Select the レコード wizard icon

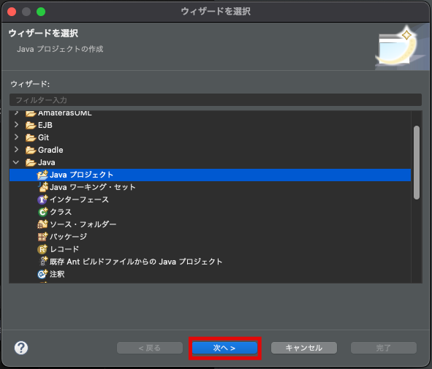(x=42, y=249)
